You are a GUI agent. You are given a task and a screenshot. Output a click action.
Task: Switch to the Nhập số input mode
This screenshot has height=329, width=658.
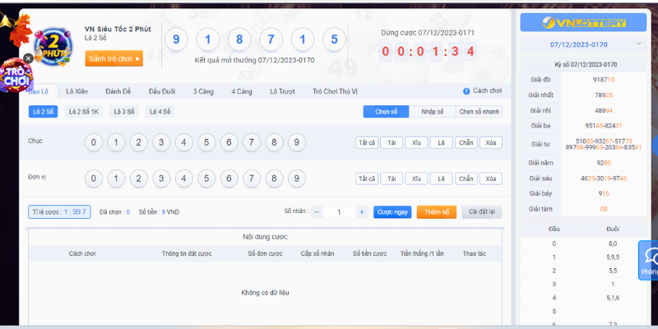pos(431,111)
